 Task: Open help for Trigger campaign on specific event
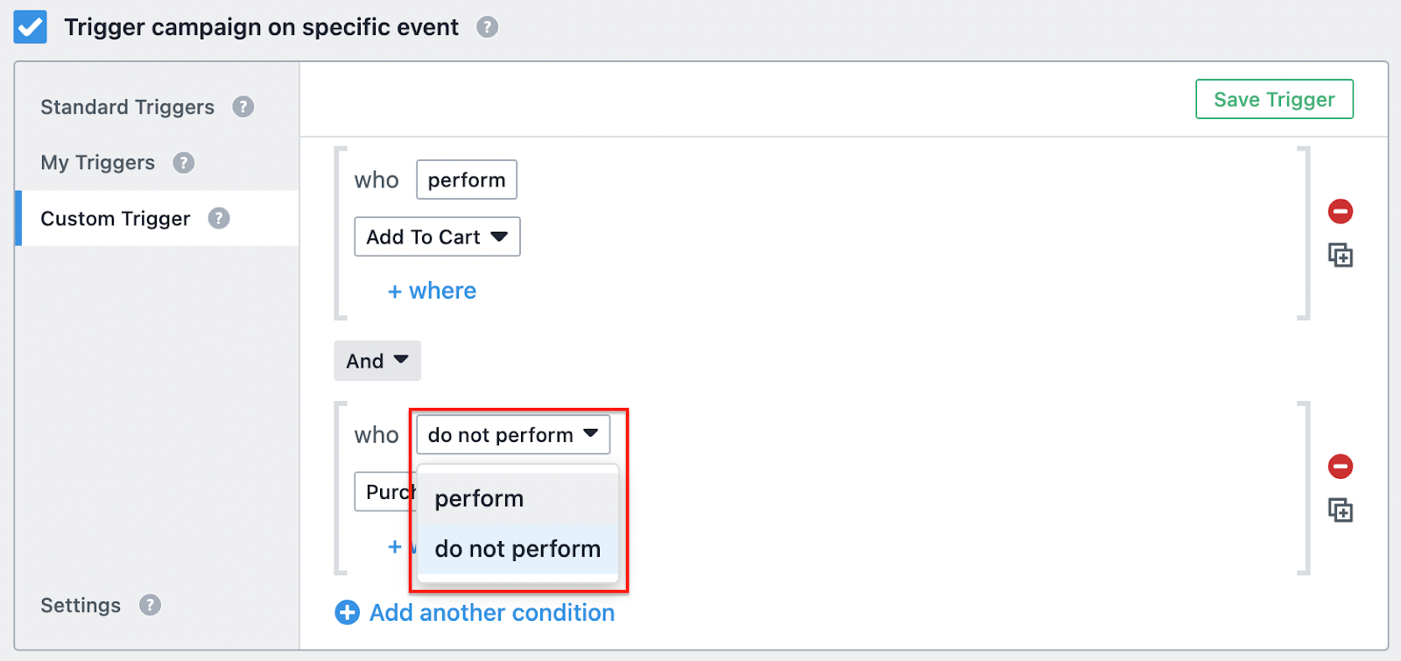[x=487, y=27]
